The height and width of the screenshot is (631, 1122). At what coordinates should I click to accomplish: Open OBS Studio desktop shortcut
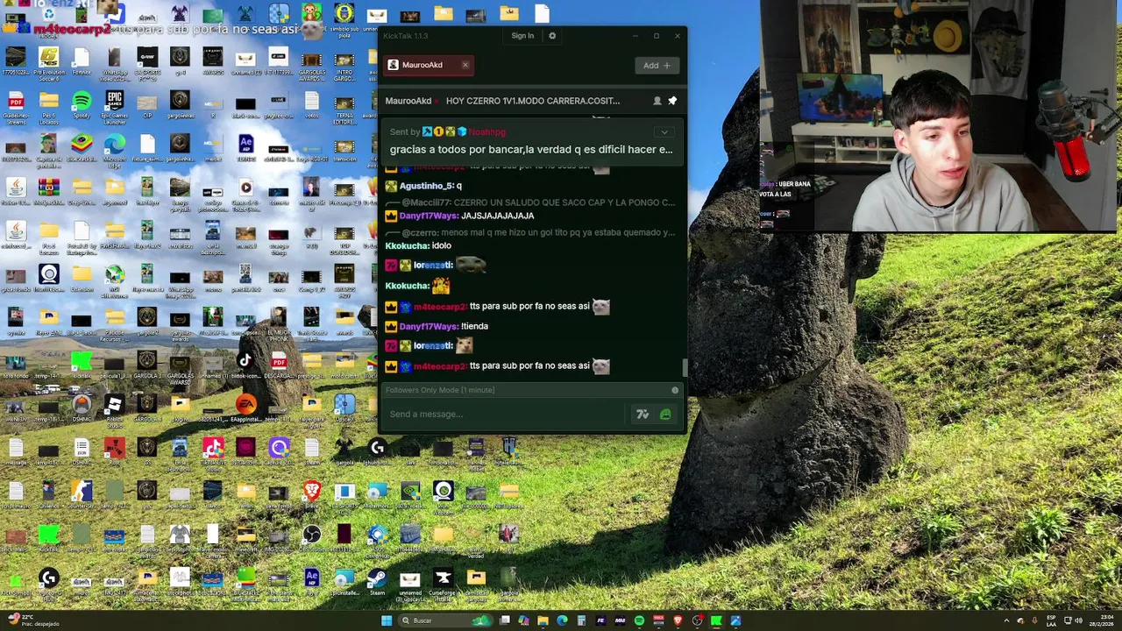311,537
